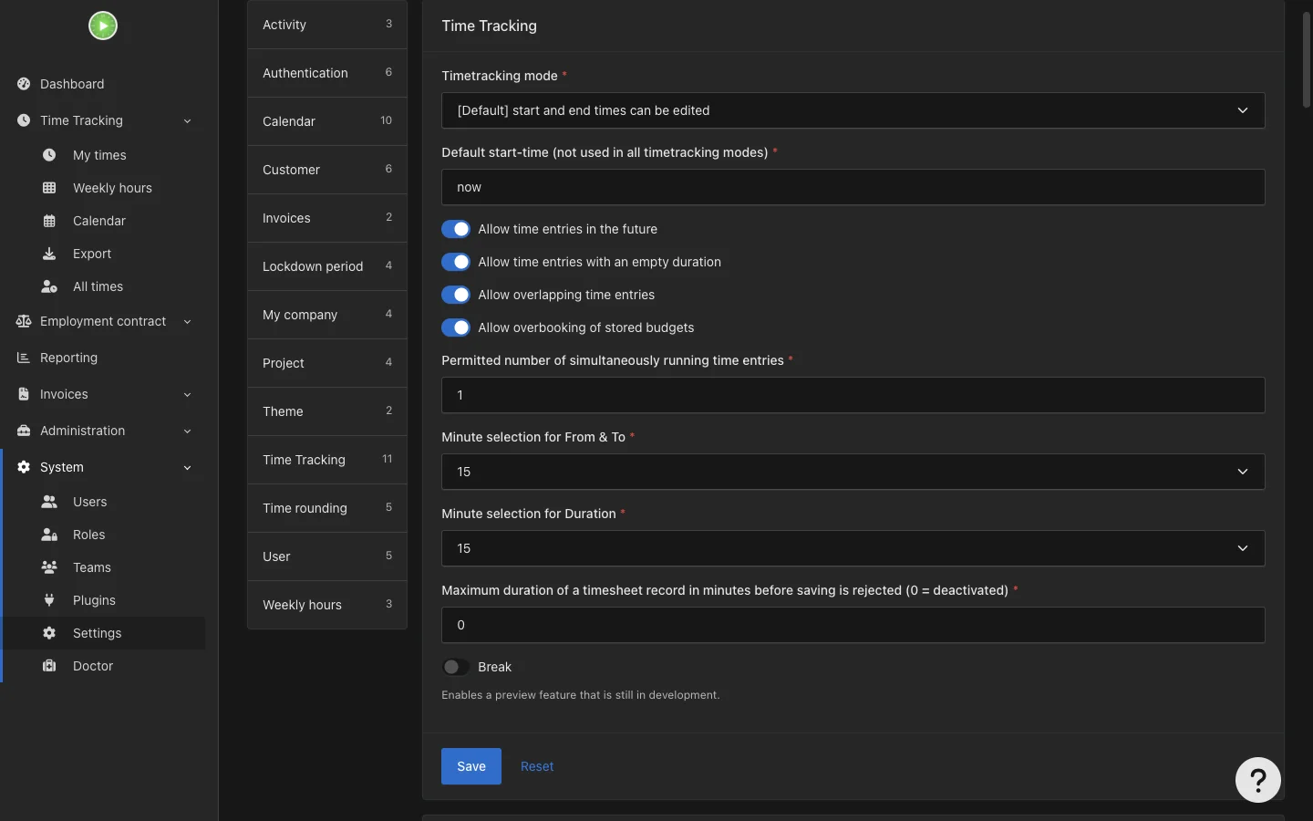Expand the Administration sidebar chevron

click(187, 431)
